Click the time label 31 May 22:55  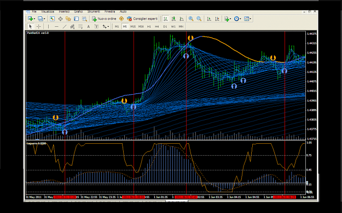(x=89, y=197)
